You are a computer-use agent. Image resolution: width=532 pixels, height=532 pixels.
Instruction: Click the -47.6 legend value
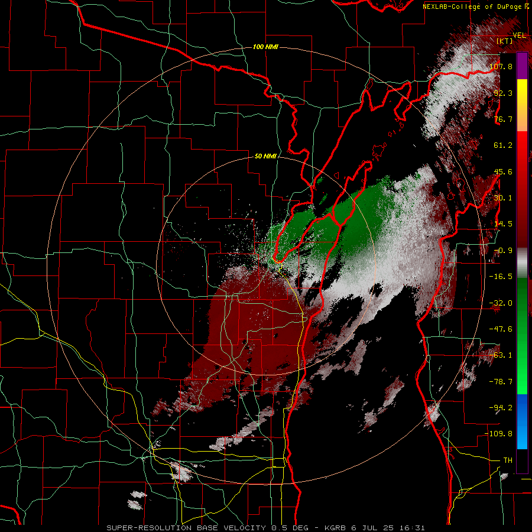(501, 329)
